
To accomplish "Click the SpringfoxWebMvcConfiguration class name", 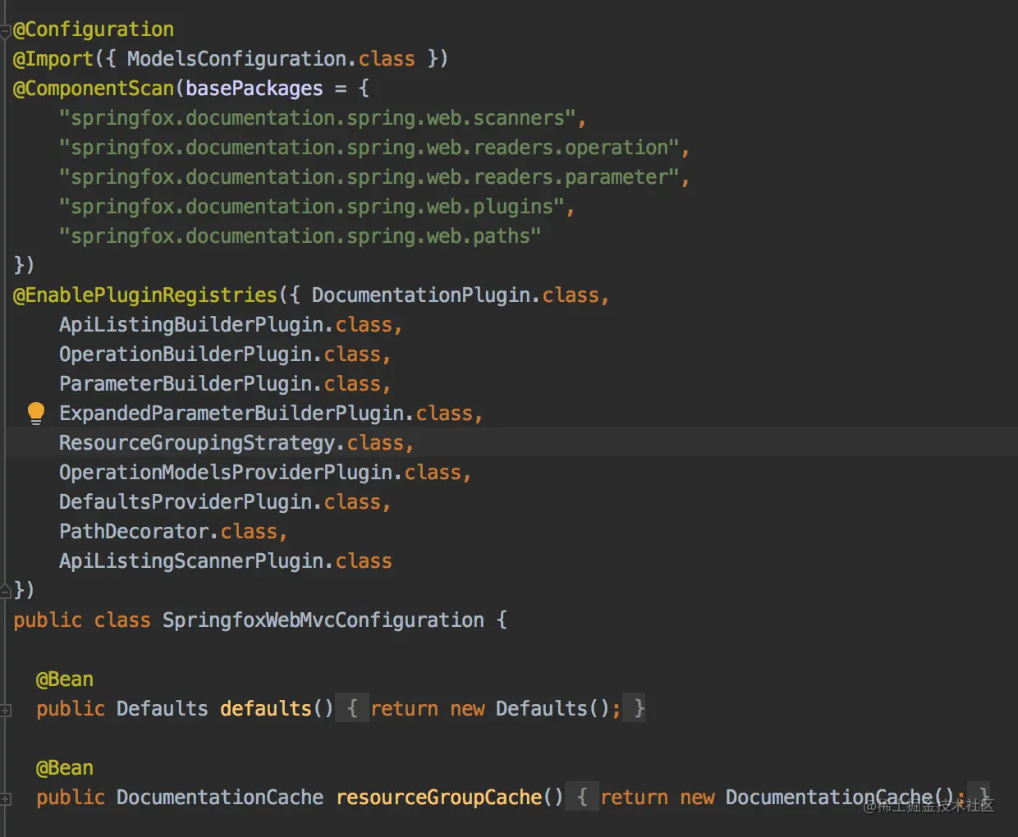I will pos(323,620).
